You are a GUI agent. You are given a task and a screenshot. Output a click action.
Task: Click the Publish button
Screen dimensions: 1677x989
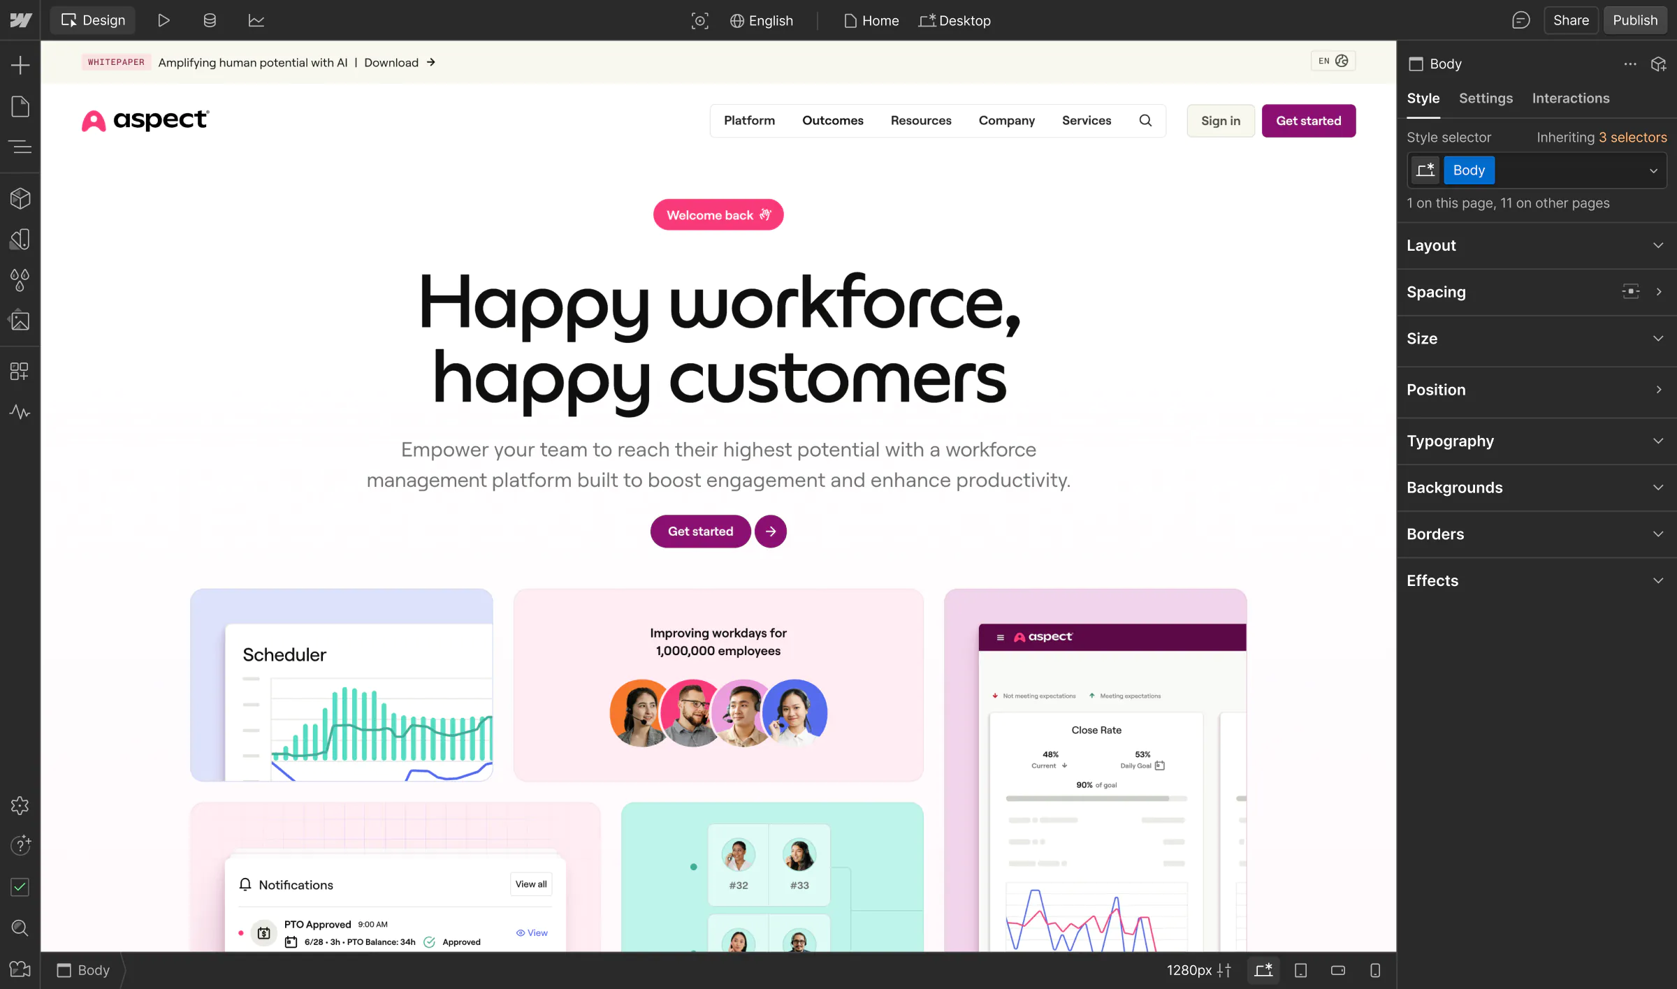pos(1634,20)
